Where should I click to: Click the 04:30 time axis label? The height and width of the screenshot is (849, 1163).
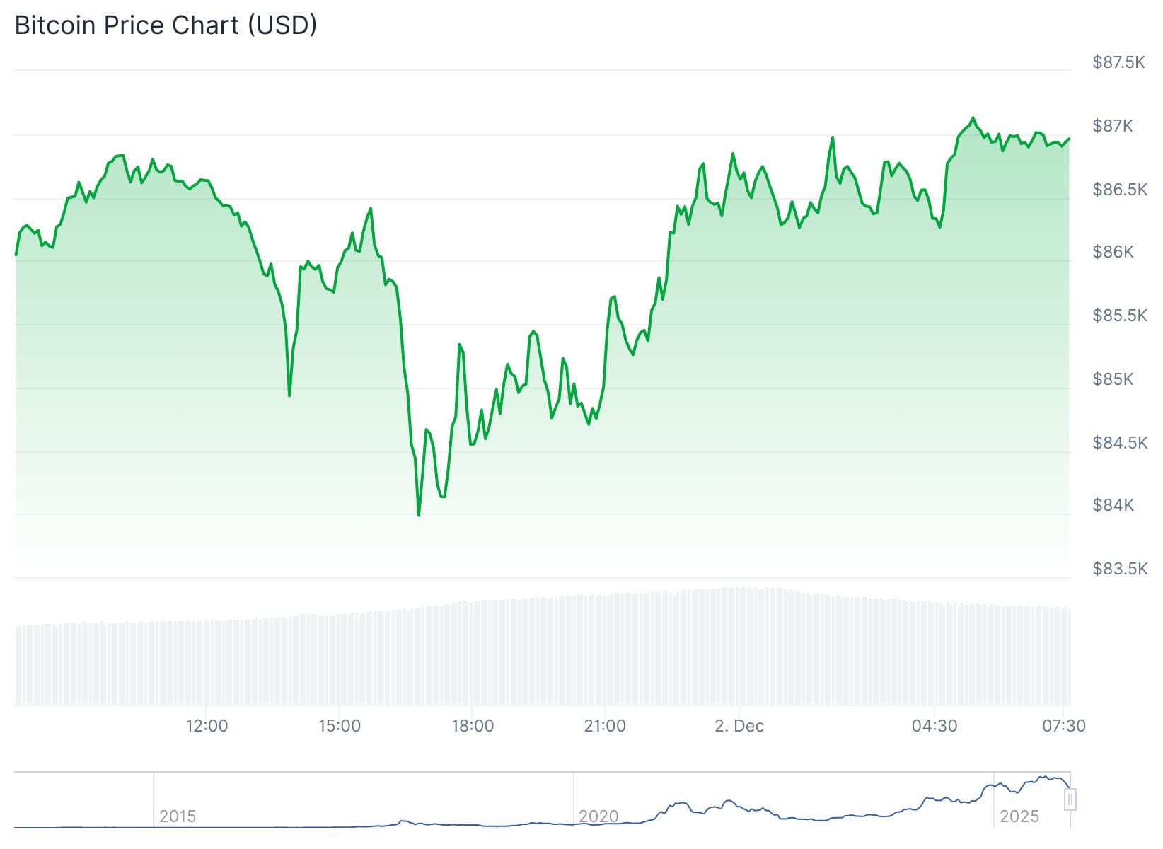click(935, 726)
